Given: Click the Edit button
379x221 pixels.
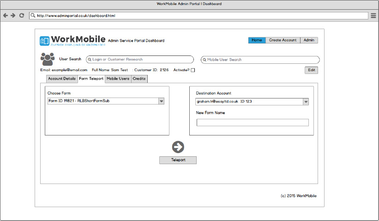Looking at the screenshot, I should tap(311, 70).
